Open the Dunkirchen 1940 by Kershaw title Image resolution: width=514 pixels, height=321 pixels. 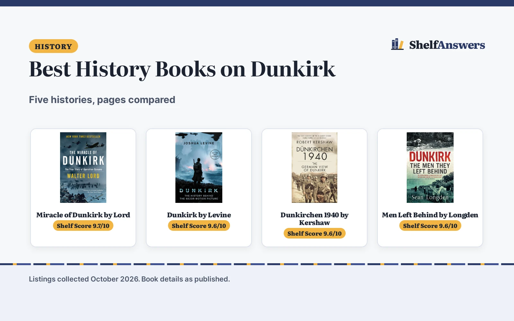click(315, 219)
